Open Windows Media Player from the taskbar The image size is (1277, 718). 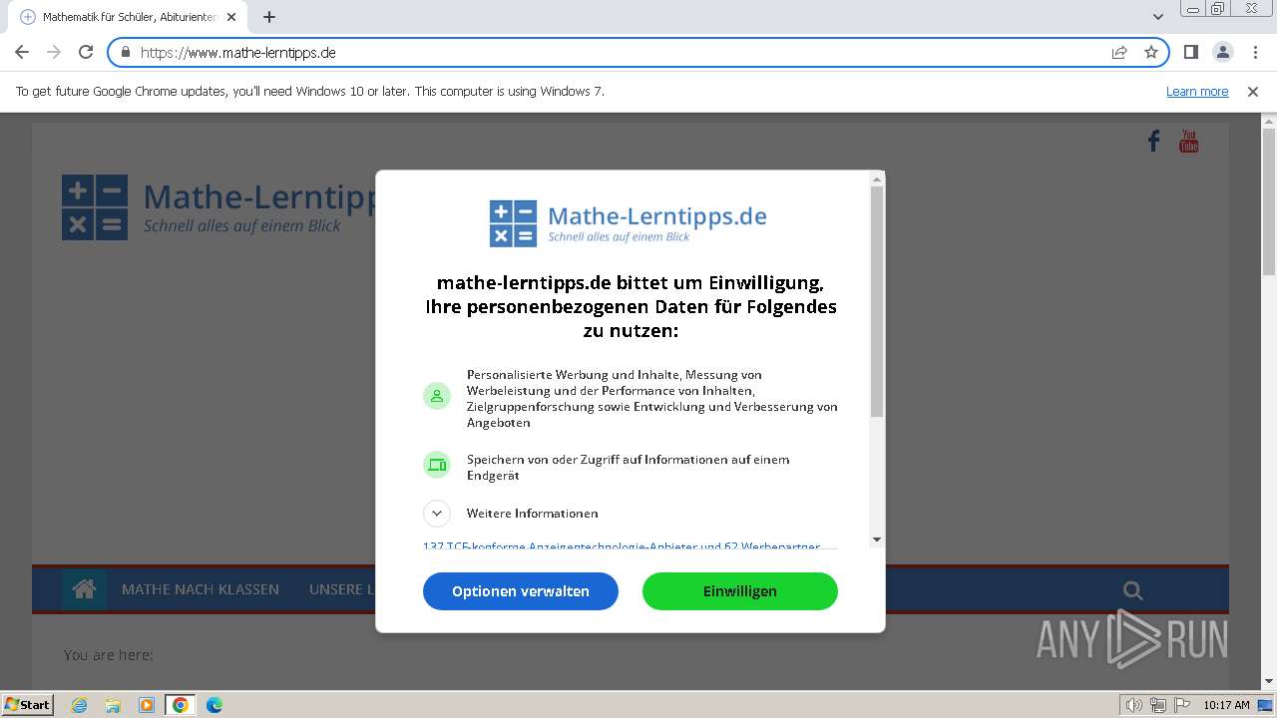pos(147,705)
